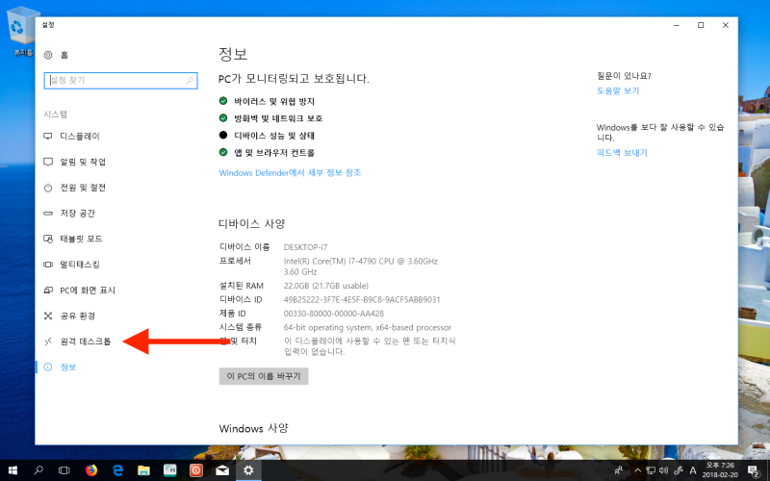Click the 이 PC의 이름 바꾸기 button
The height and width of the screenshot is (481, 770).
pos(264,376)
